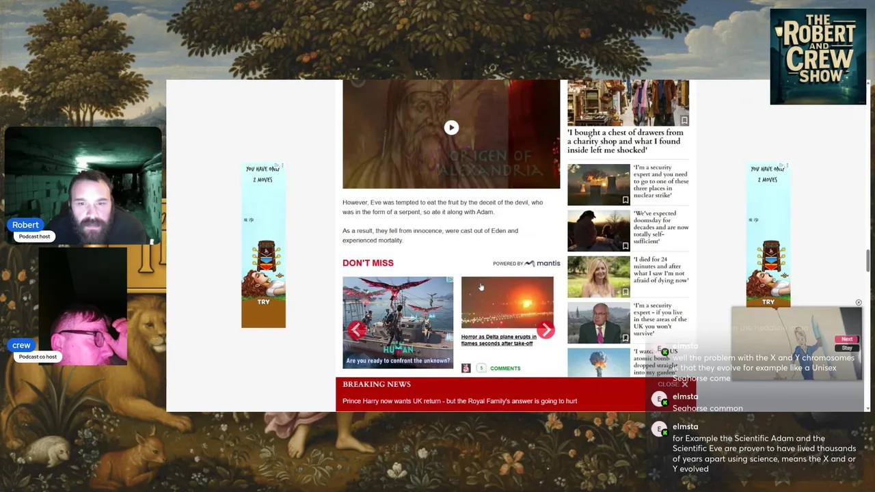Screen dimensions: 875x492
Task: Click the 'BREAKING NEWS' banner title
Action: (377, 385)
